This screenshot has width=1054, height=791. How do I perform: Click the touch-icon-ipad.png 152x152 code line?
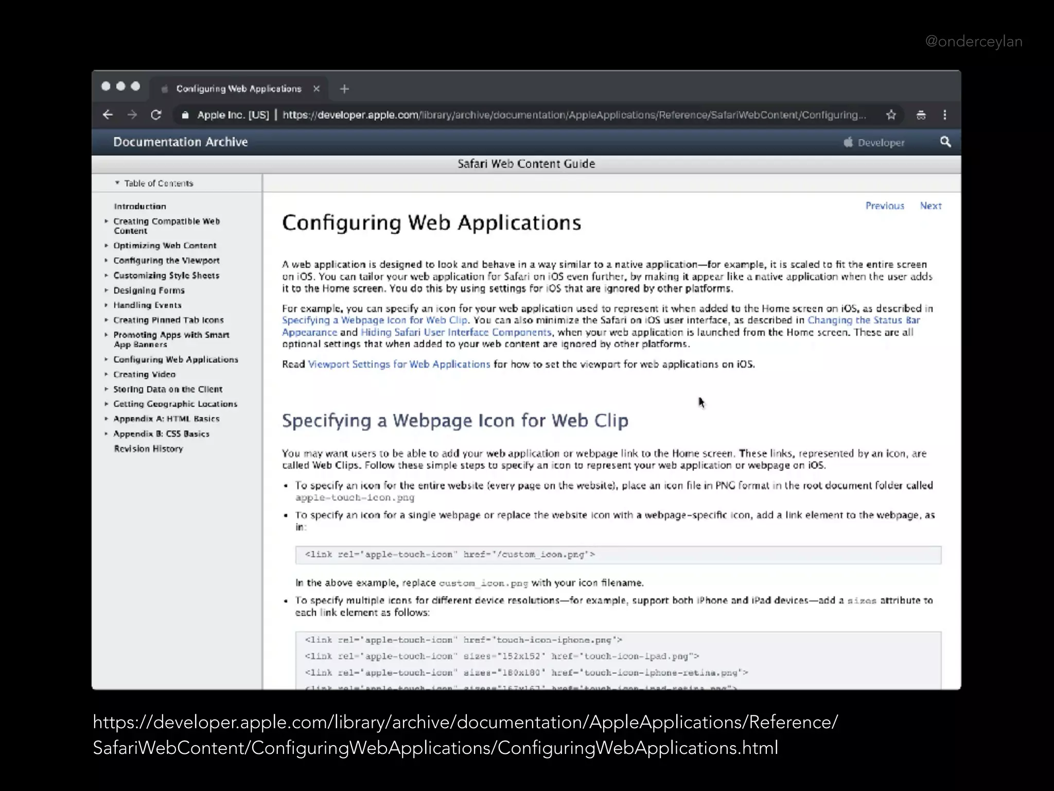[502, 656]
